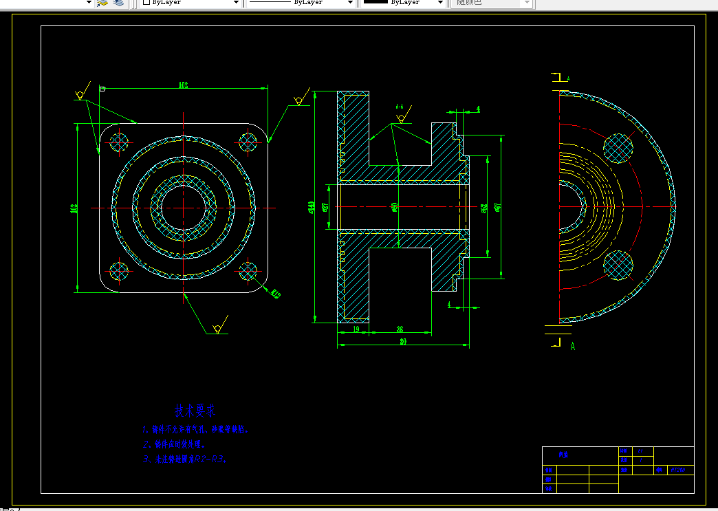This screenshot has height=511, width=718.
Task: Select roughness symbol below the square view
Action: click(220, 324)
